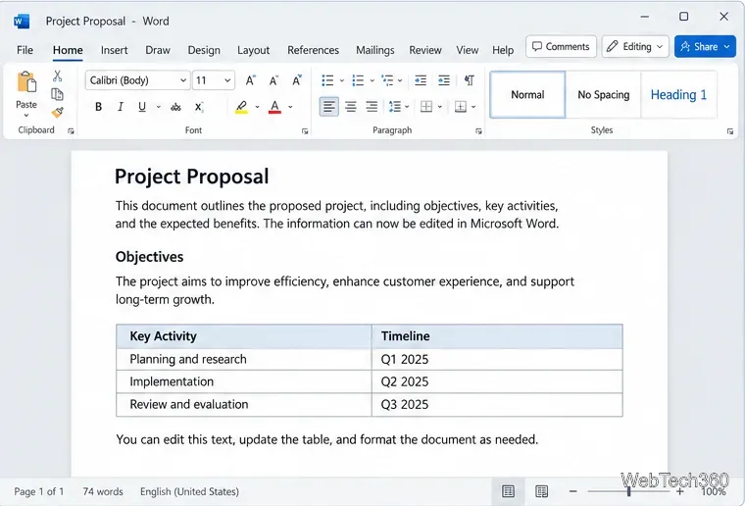Open the underline style dropdown arrow
The image size is (745, 506).
[158, 107]
